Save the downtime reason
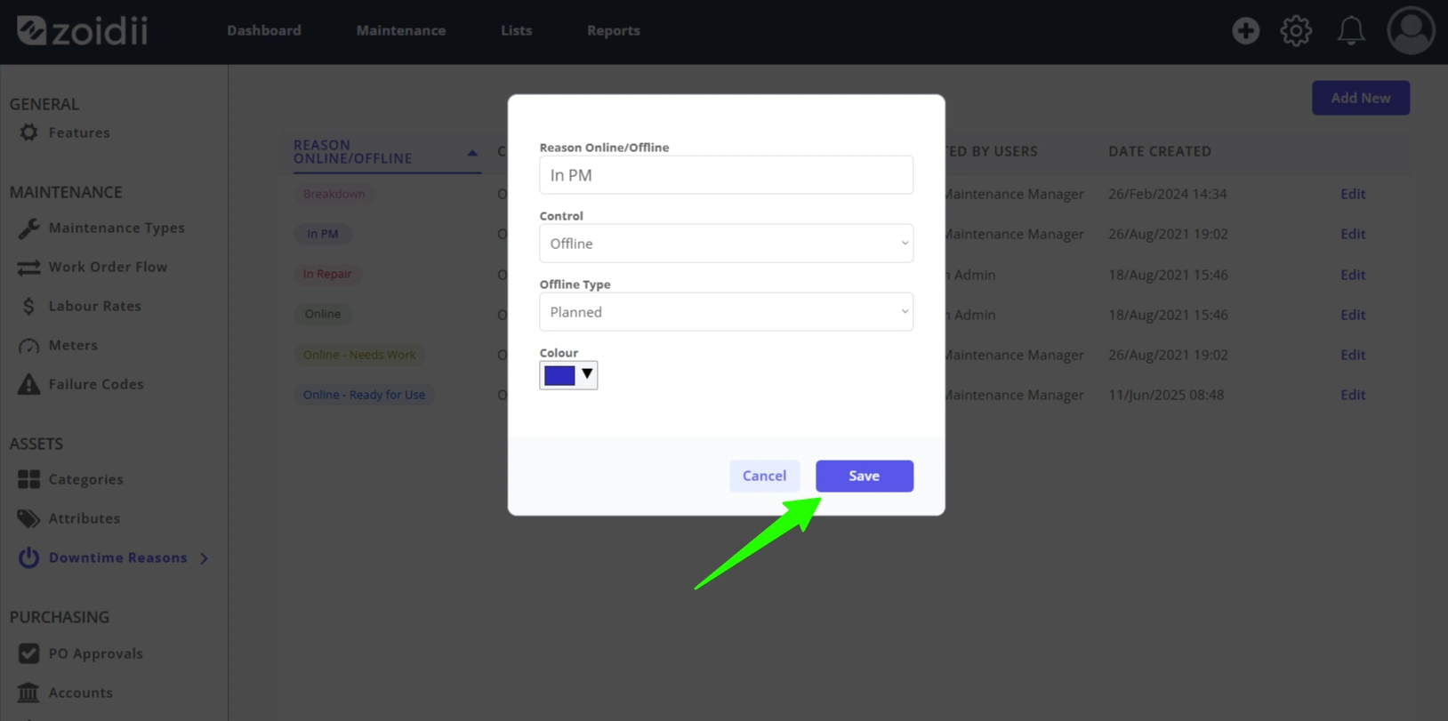Image resolution: width=1448 pixels, height=721 pixels. point(865,476)
